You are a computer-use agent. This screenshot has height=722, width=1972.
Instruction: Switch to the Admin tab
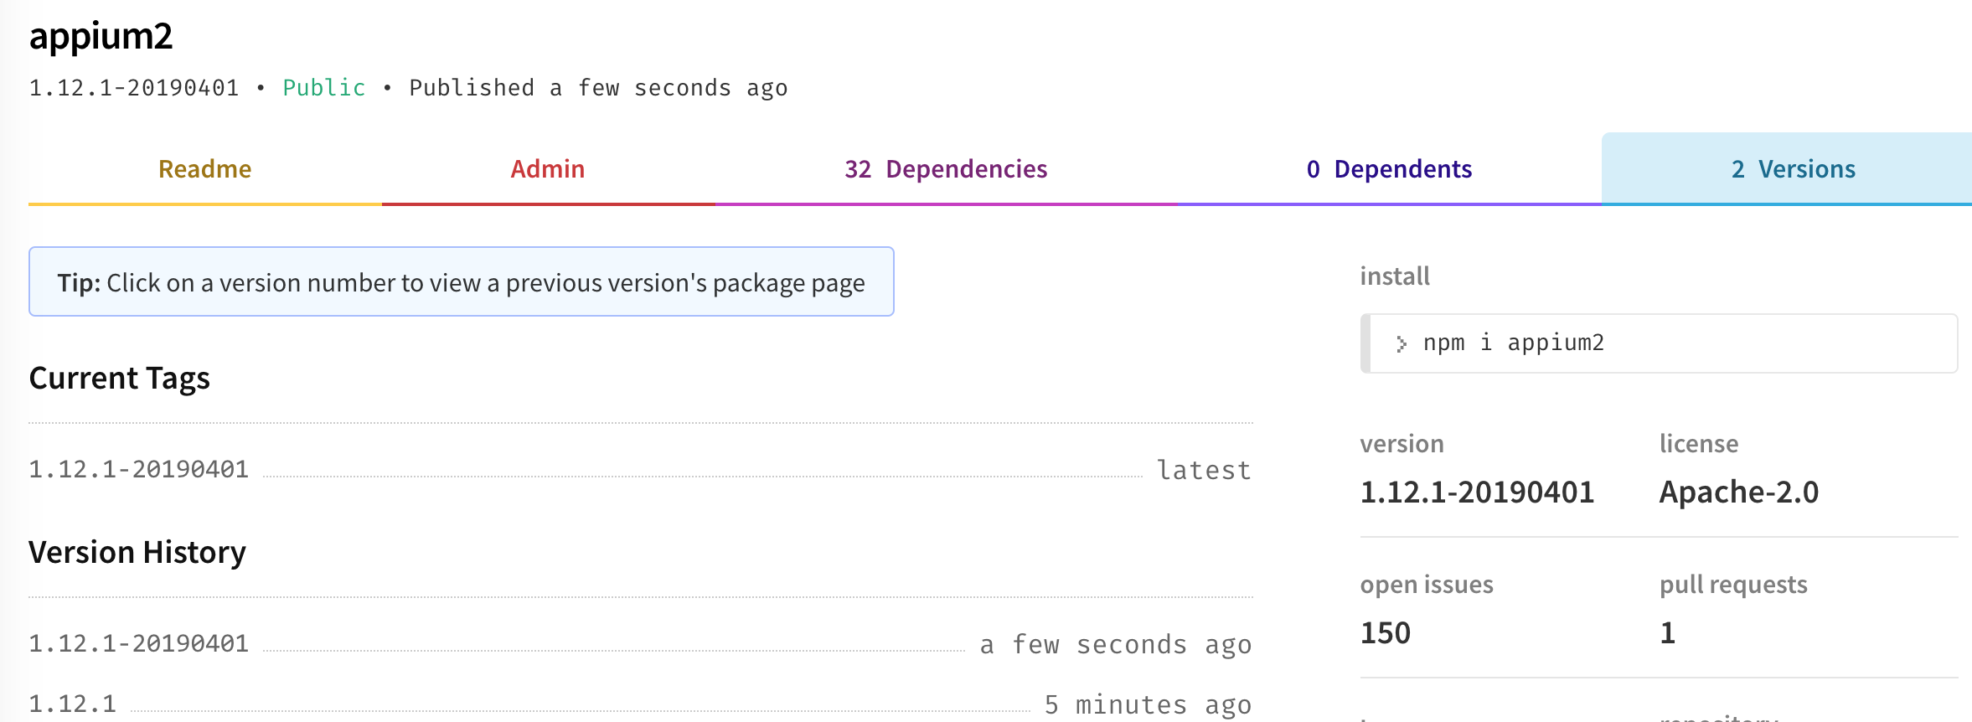point(548,169)
